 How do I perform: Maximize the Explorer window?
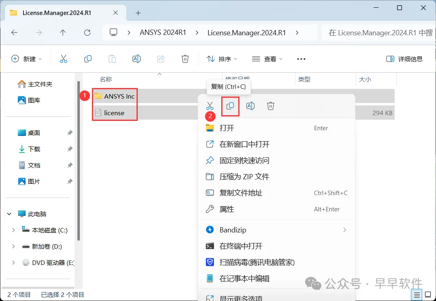[399, 8]
